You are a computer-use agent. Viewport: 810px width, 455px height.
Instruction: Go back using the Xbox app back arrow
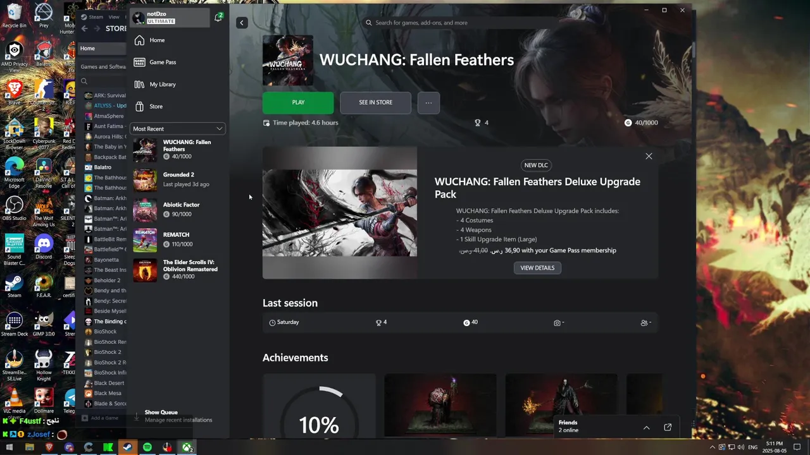[242, 23]
